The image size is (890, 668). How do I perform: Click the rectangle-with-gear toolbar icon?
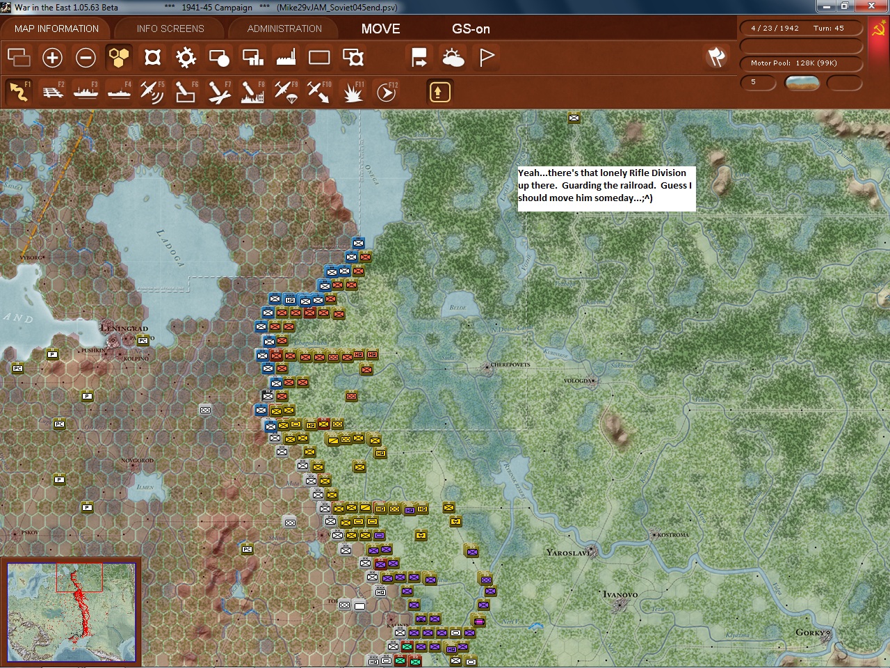pyautogui.click(x=353, y=57)
